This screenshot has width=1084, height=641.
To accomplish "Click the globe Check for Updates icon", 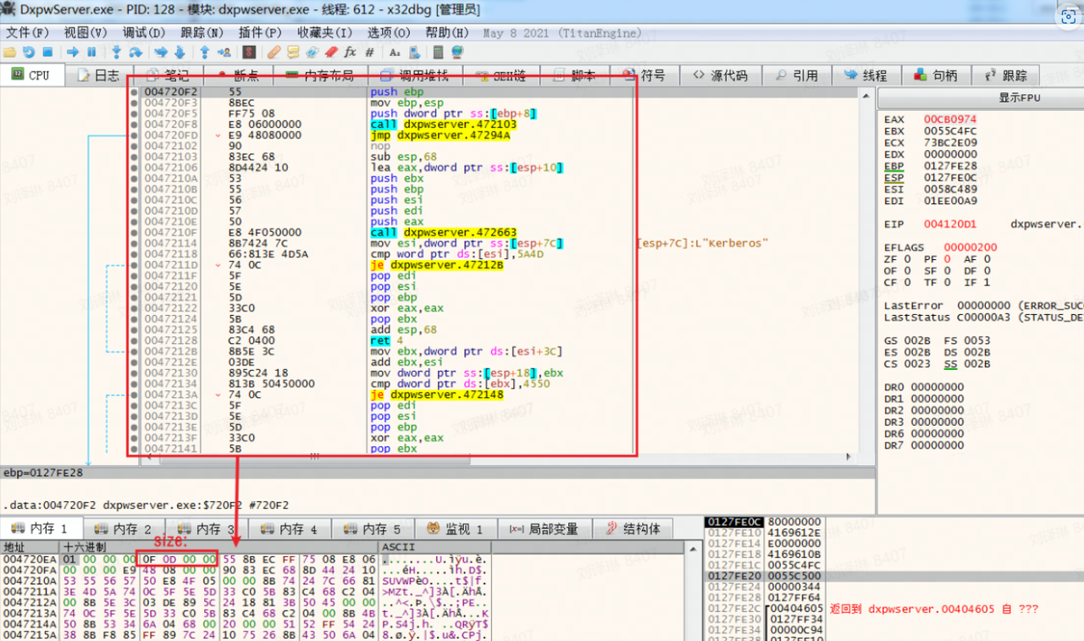I will click(x=458, y=52).
